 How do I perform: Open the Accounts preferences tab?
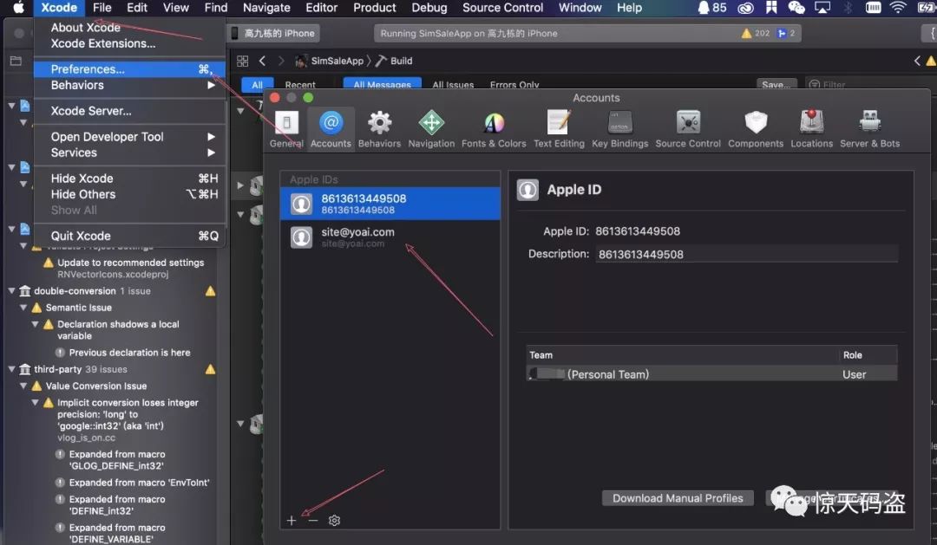(x=331, y=129)
